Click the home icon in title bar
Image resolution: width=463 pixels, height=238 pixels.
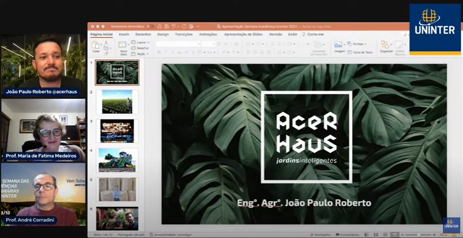[158, 26]
